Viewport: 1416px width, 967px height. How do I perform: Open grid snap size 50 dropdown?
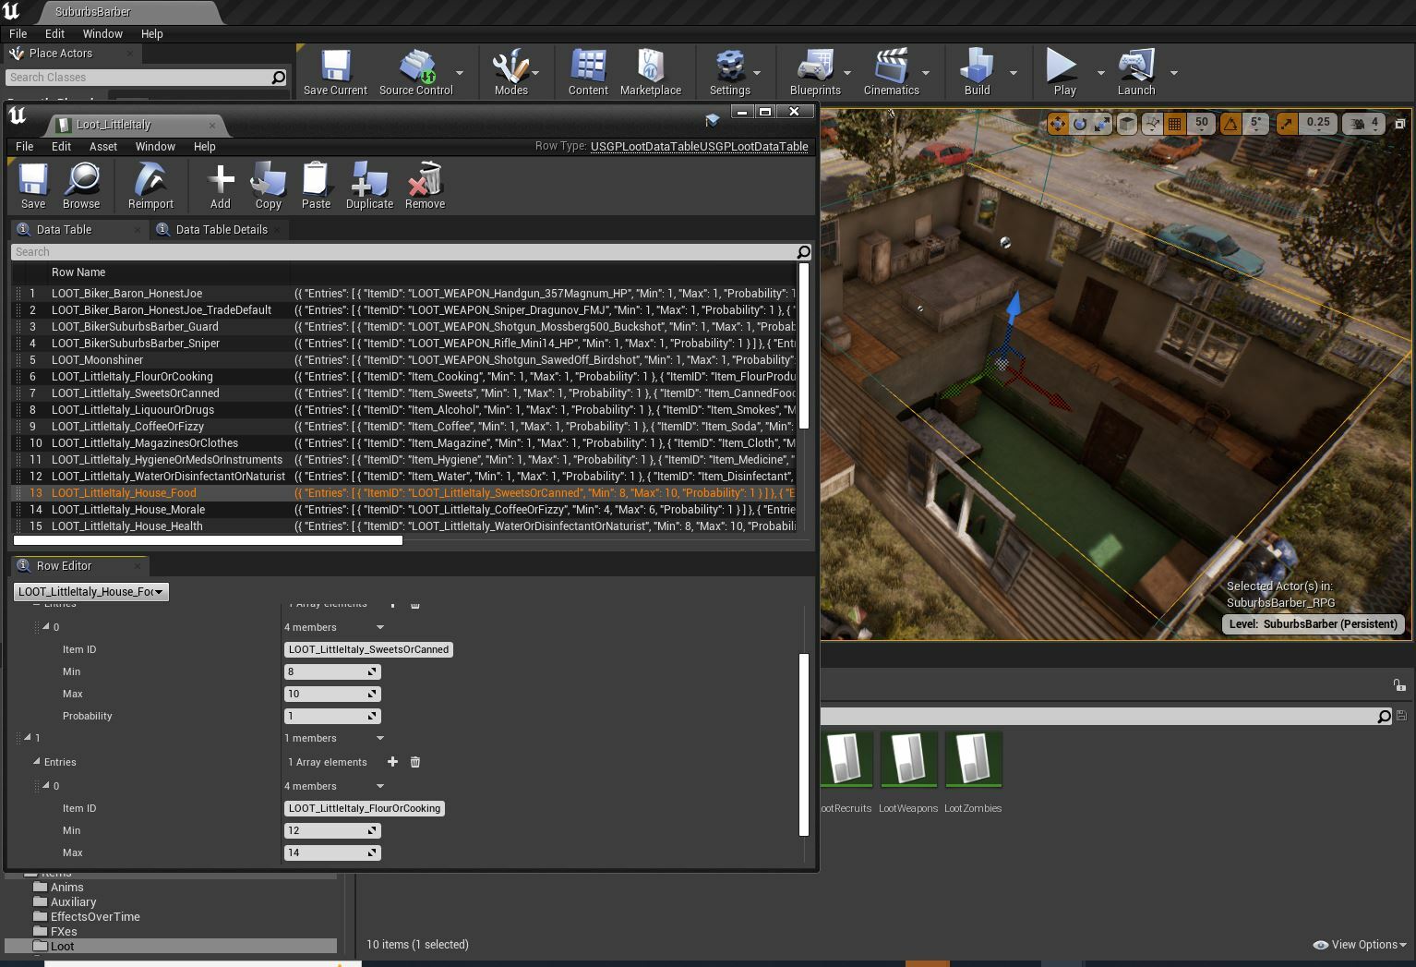pos(1201,123)
